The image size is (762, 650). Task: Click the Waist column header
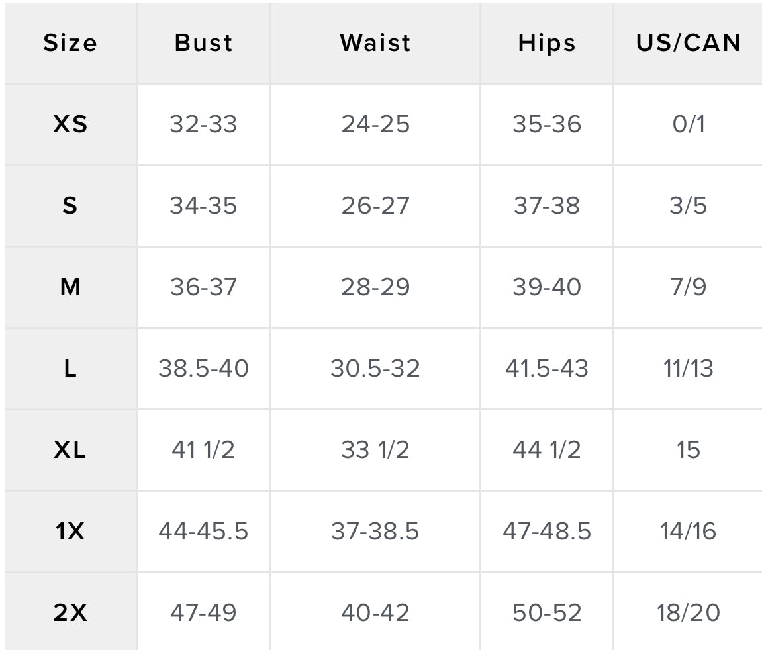[x=375, y=43]
